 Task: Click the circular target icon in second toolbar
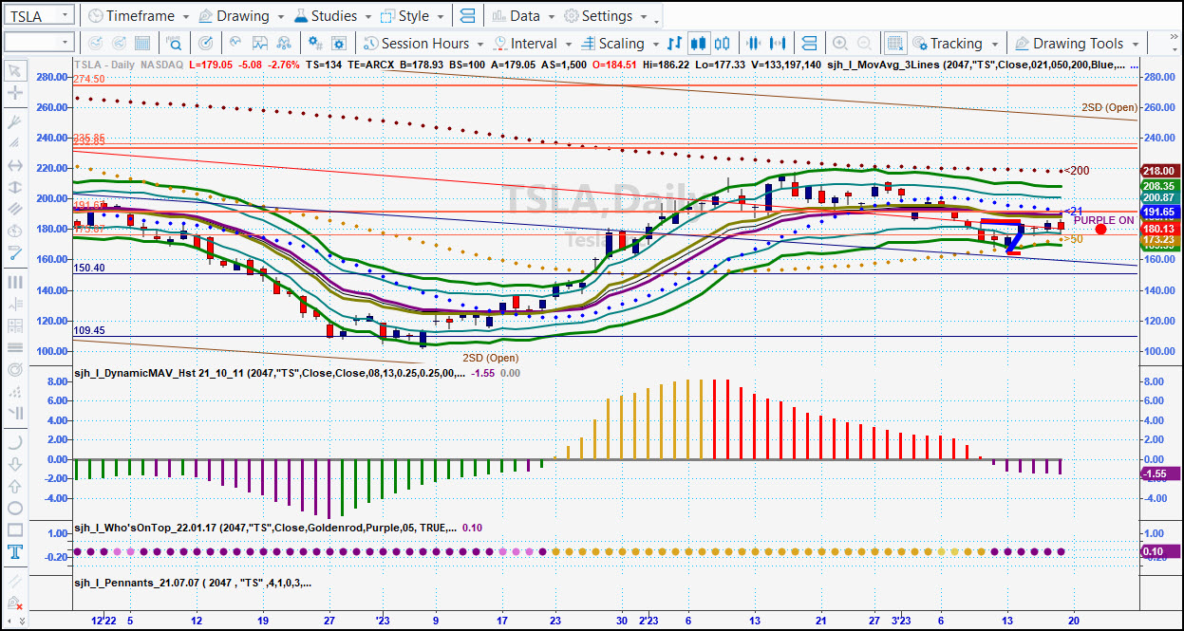coord(205,43)
